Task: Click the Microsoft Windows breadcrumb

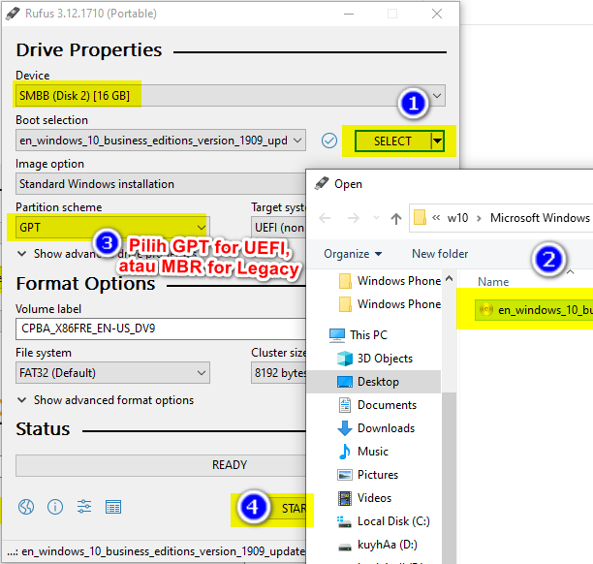Action: click(x=540, y=218)
